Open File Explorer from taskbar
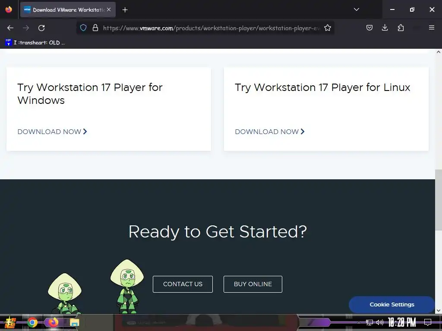442x331 pixels. click(x=74, y=322)
